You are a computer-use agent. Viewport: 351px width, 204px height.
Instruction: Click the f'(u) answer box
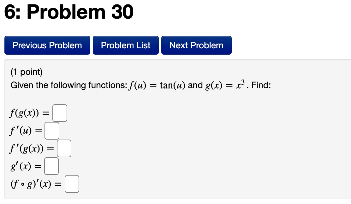tap(52, 130)
